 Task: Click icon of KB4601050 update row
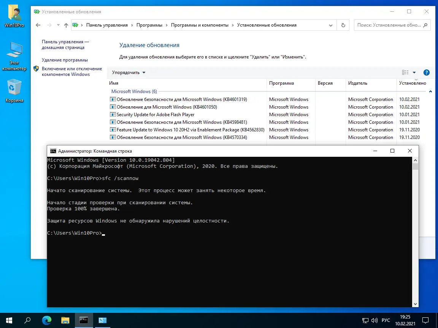pyautogui.click(x=113, y=107)
